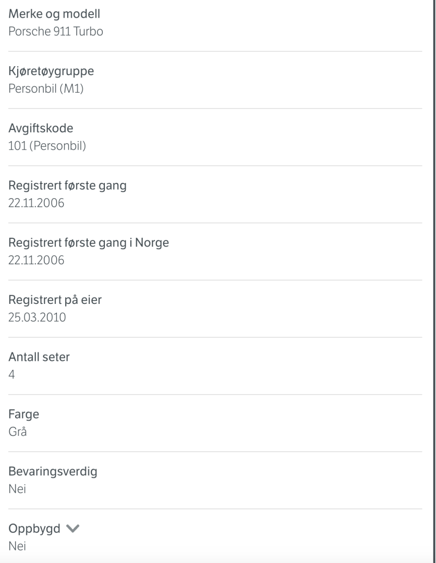Select the seat count value 4

pyautogui.click(x=10, y=374)
